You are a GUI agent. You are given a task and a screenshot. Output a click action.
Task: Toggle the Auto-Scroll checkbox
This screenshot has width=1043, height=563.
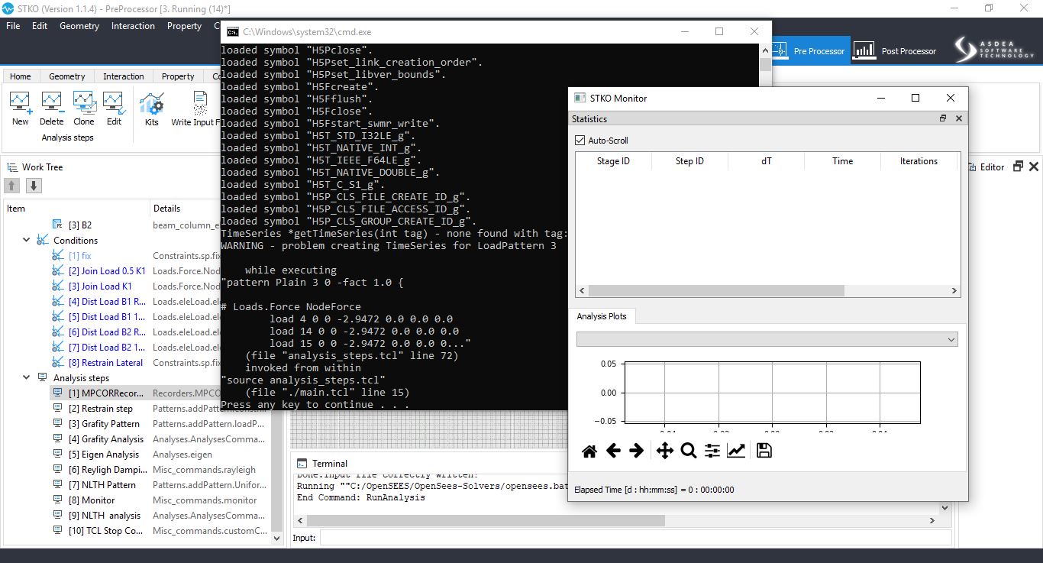[580, 141]
